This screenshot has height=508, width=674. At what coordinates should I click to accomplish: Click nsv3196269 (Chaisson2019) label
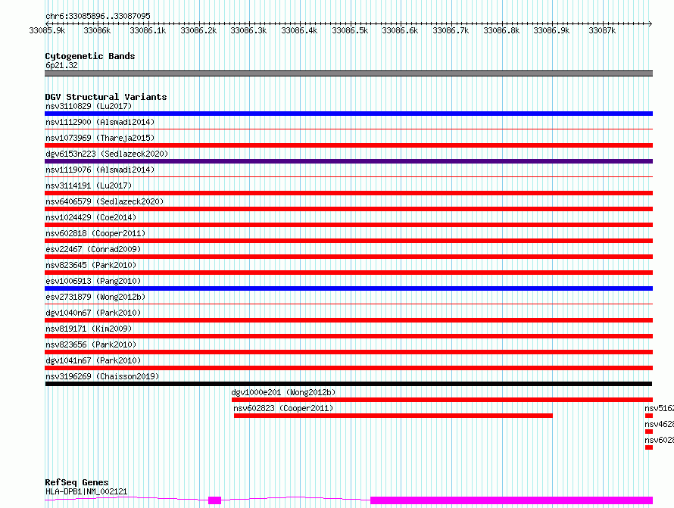(102, 376)
